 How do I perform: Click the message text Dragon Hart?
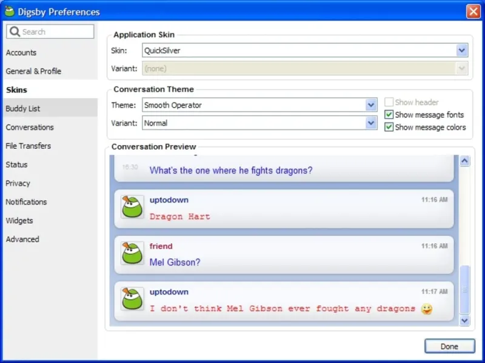click(x=179, y=217)
